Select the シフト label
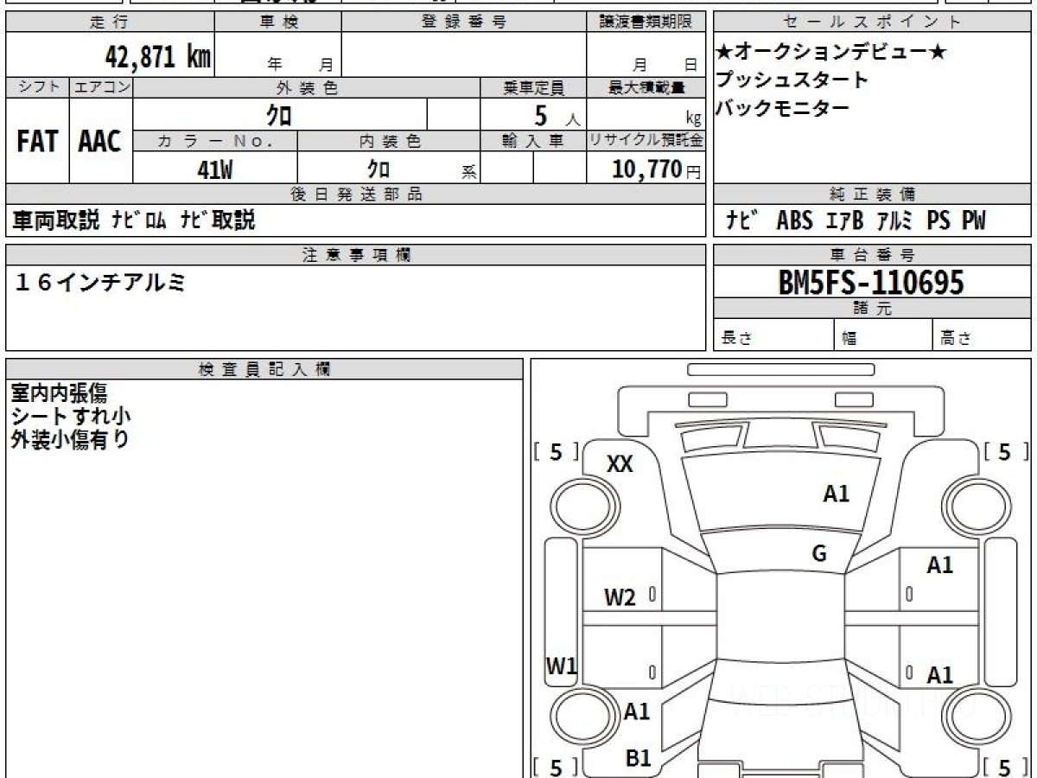 [x=38, y=87]
